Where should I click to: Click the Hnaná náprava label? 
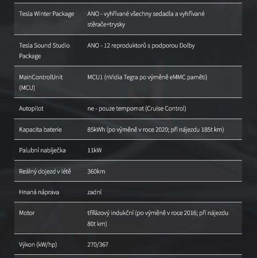coord(39,192)
